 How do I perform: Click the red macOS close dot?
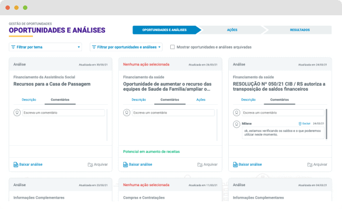(8, 8)
